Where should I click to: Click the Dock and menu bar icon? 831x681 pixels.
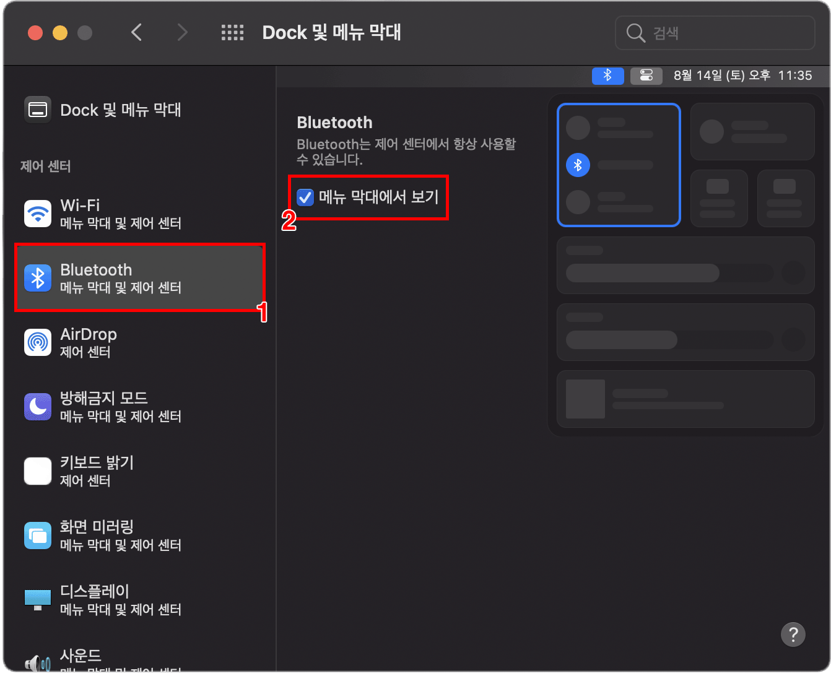(38, 110)
